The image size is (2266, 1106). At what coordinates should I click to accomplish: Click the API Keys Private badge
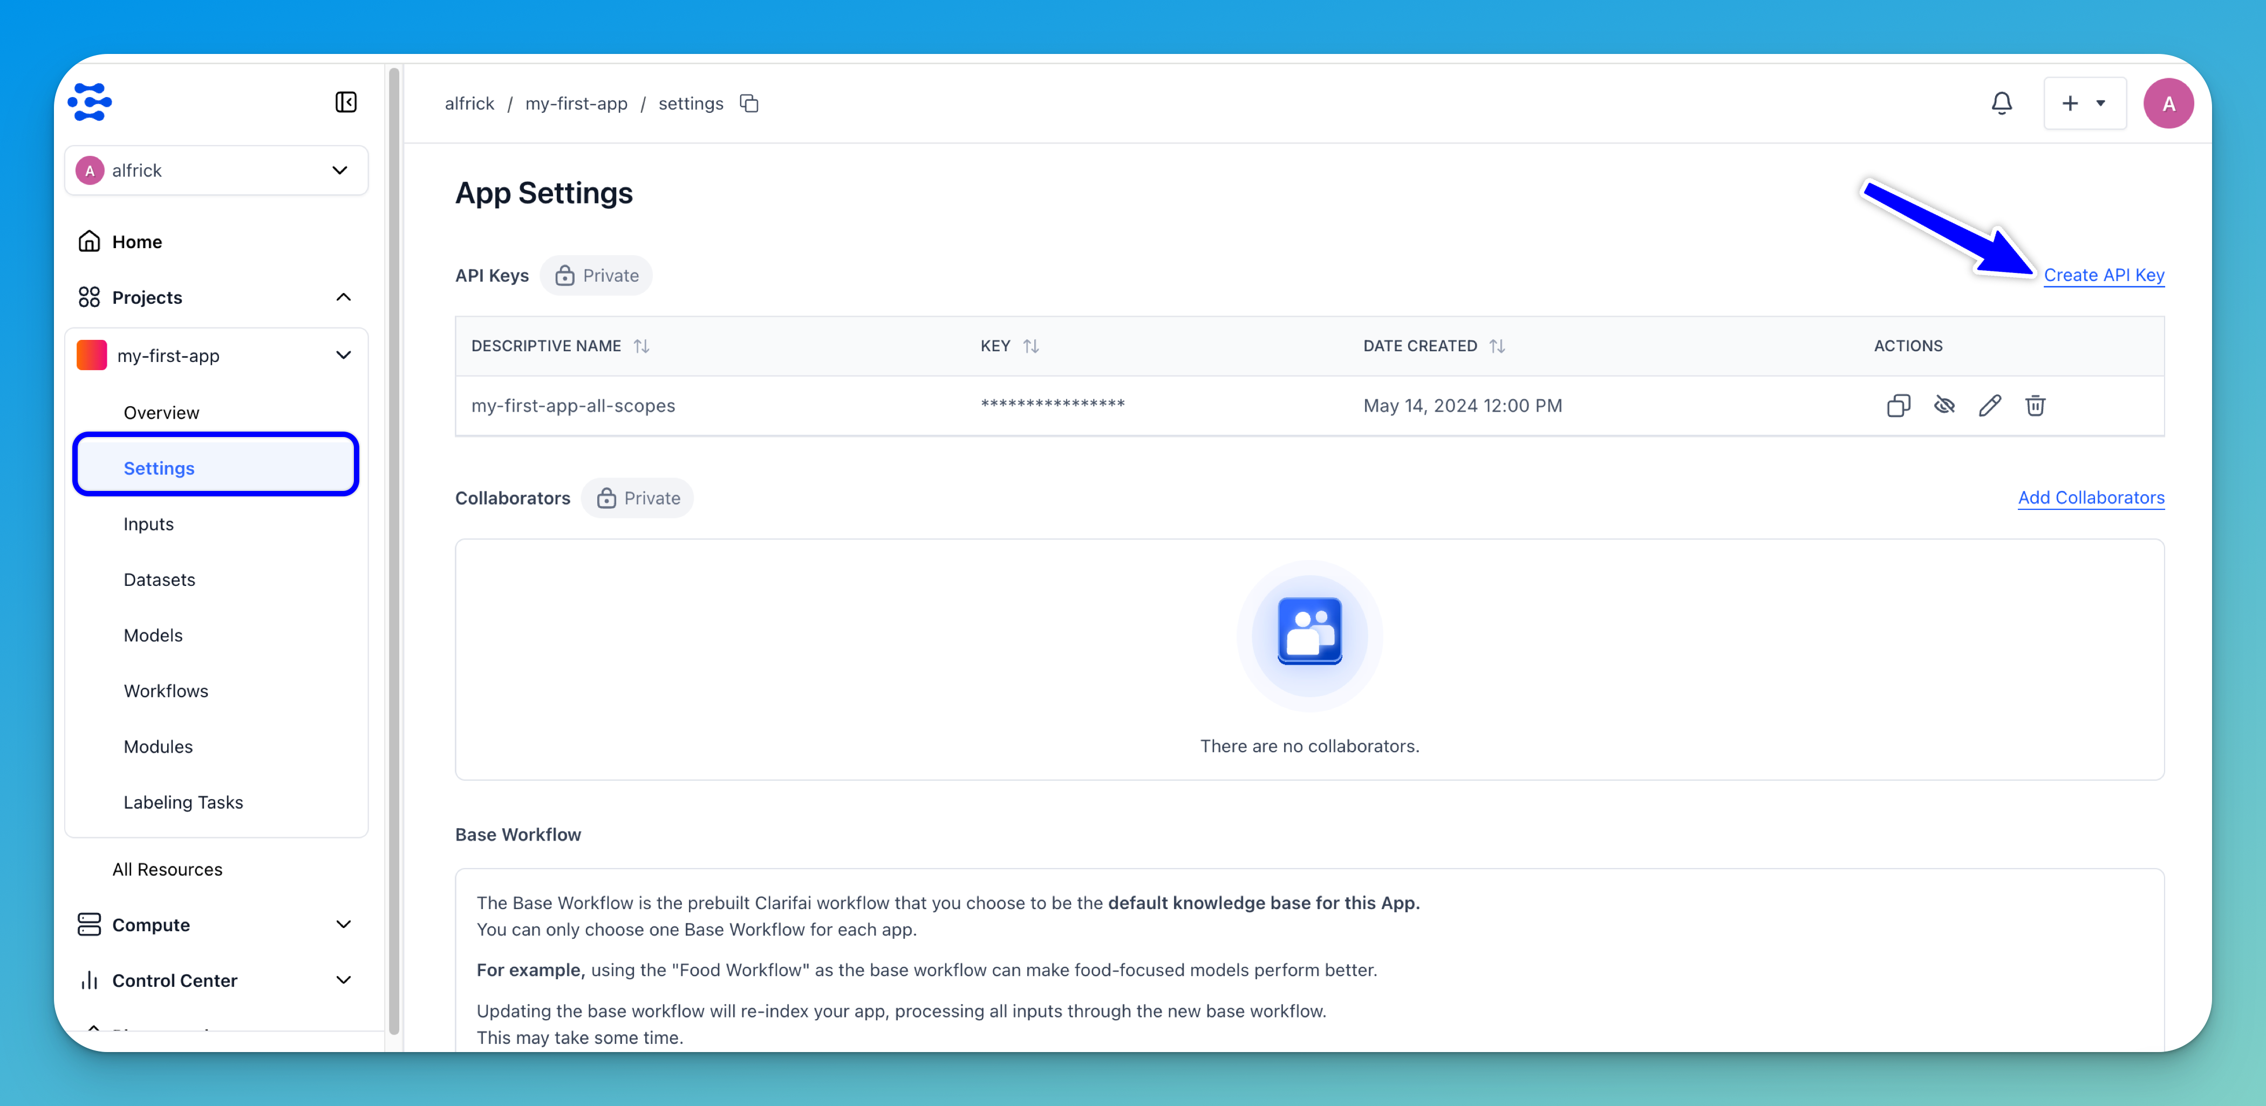coord(596,275)
